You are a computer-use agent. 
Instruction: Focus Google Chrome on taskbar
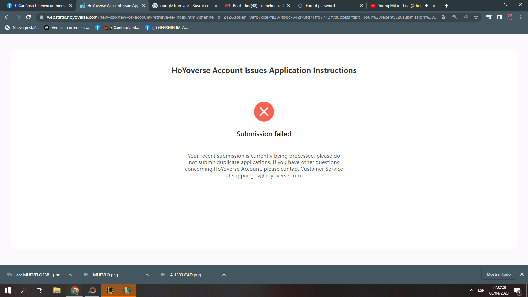click(75, 290)
